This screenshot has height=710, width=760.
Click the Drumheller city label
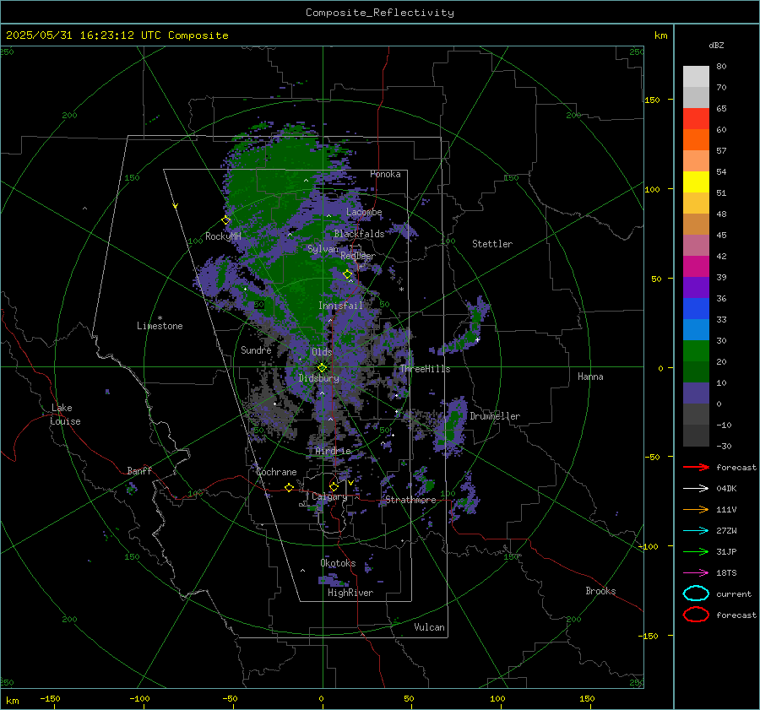coord(495,416)
